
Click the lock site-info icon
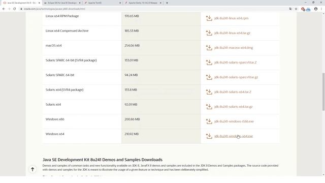click(21, 9)
